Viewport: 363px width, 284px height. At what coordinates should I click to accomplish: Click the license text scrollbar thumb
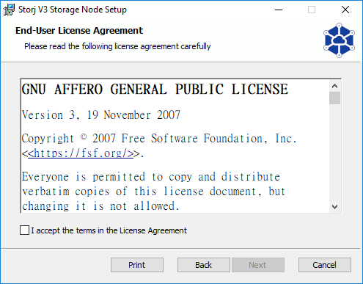(x=334, y=98)
